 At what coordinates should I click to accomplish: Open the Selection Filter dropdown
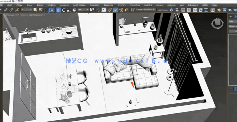27,10
